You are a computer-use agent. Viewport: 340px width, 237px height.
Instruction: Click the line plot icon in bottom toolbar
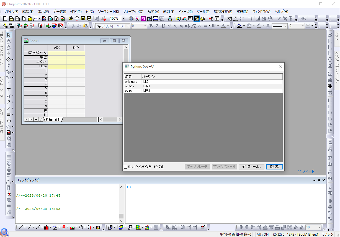[21, 227]
